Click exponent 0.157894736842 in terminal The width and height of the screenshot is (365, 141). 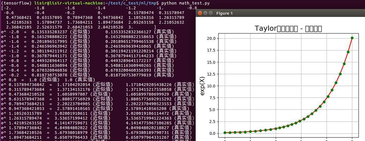click(x=26, y=85)
